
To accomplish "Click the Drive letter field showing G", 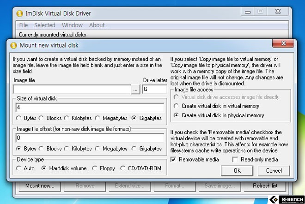I will 155,89.
